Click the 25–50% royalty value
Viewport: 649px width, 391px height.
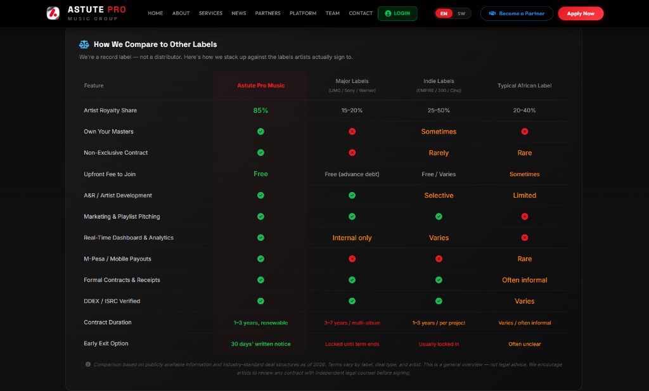click(439, 110)
